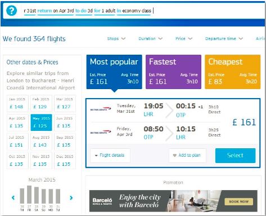Click the question mark help icon

pyautogui.click(x=11, y=11)
